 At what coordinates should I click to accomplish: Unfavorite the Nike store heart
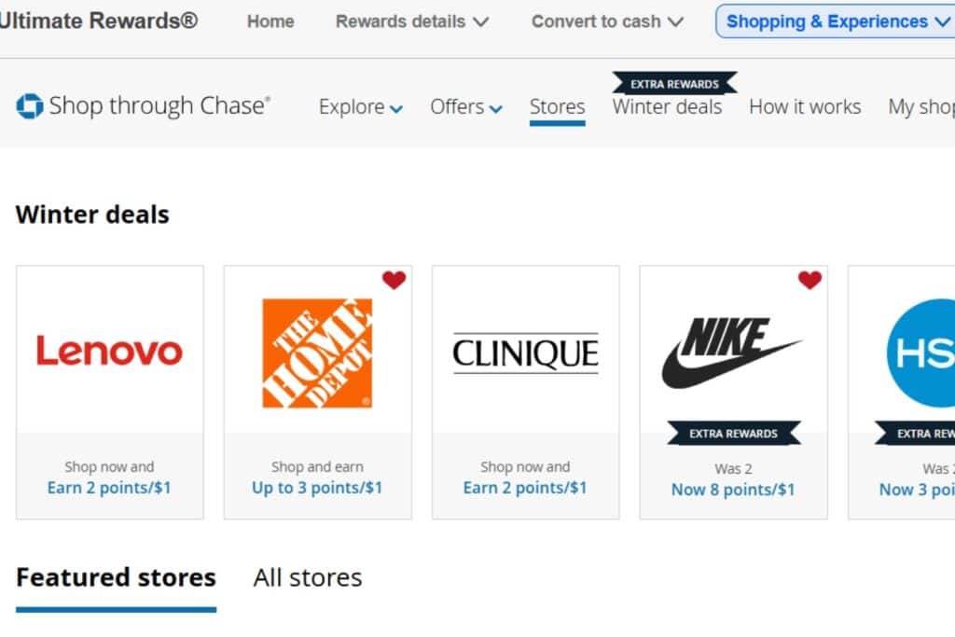(x=810, y=278)
